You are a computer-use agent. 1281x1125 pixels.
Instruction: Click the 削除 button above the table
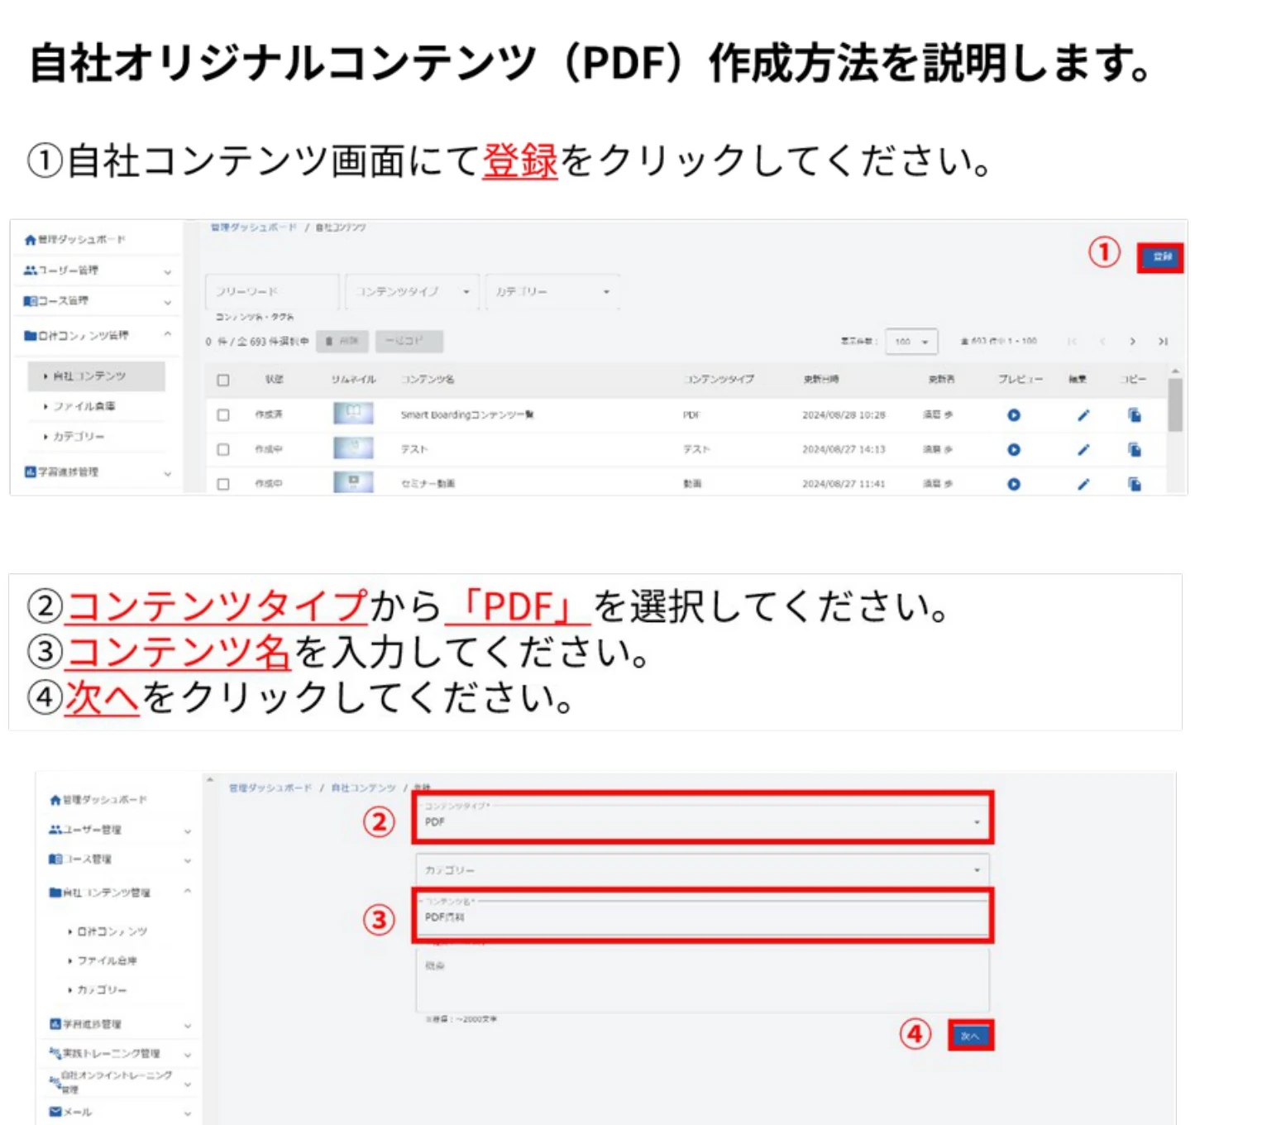click(342, 341)
